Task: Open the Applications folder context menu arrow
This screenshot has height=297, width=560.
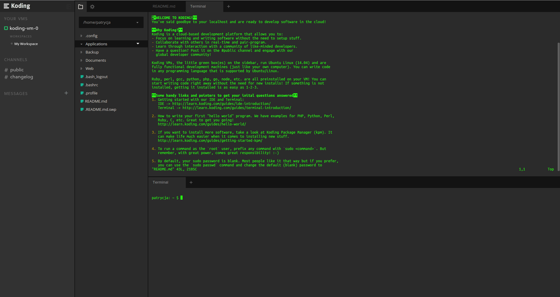Action: point(138,44)
